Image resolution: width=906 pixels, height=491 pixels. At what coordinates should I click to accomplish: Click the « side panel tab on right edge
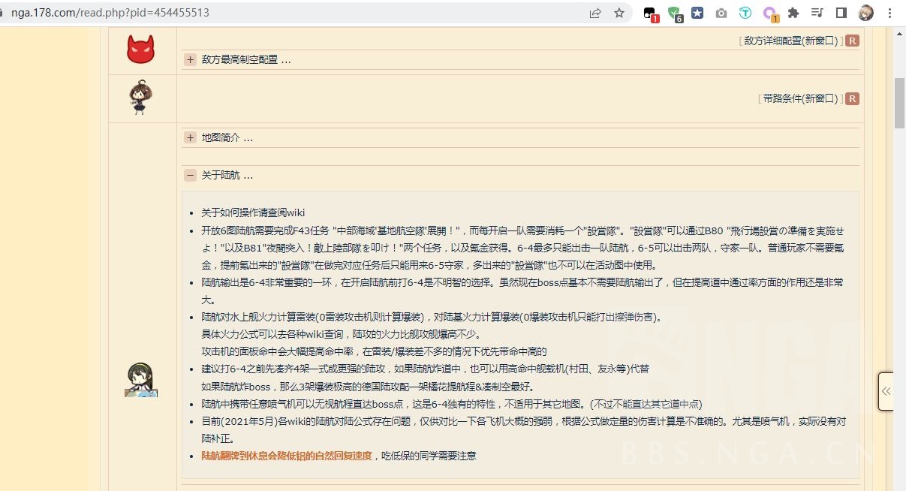coord(885,391)
